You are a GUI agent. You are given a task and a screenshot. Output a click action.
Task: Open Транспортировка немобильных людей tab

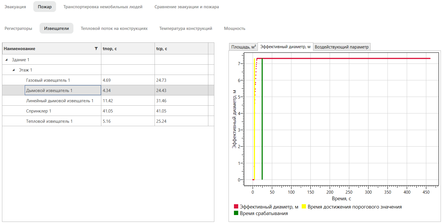pyautogui.click(x=103, y=7)
